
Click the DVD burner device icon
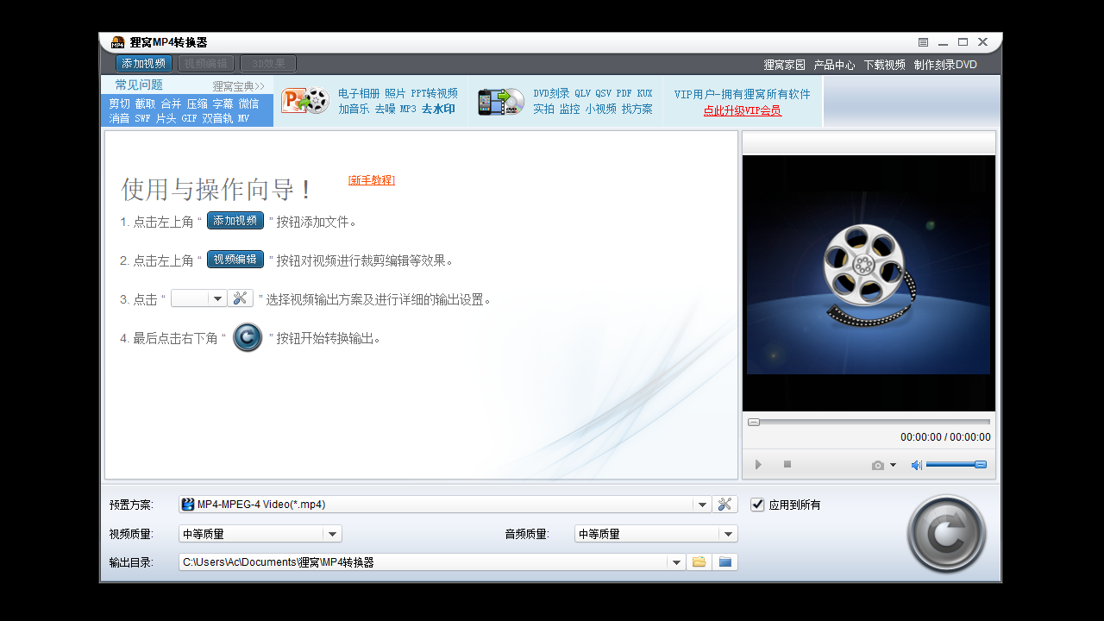(501, 101)
